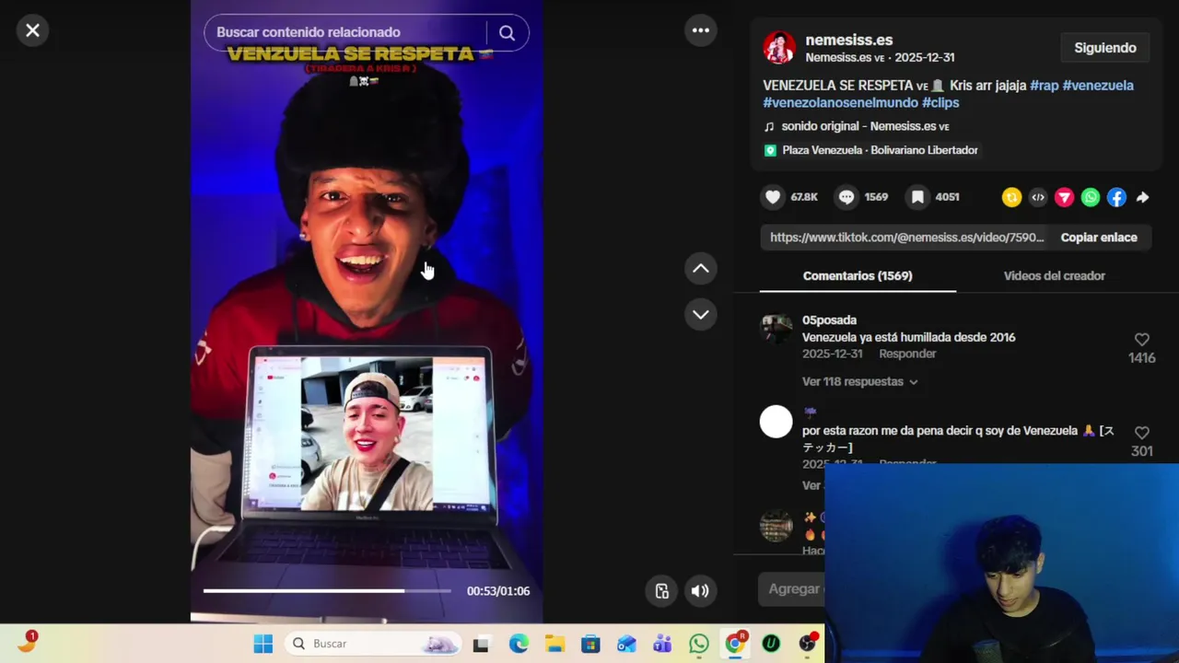Save video with the bookmark icon

click(x=917, y=197)
